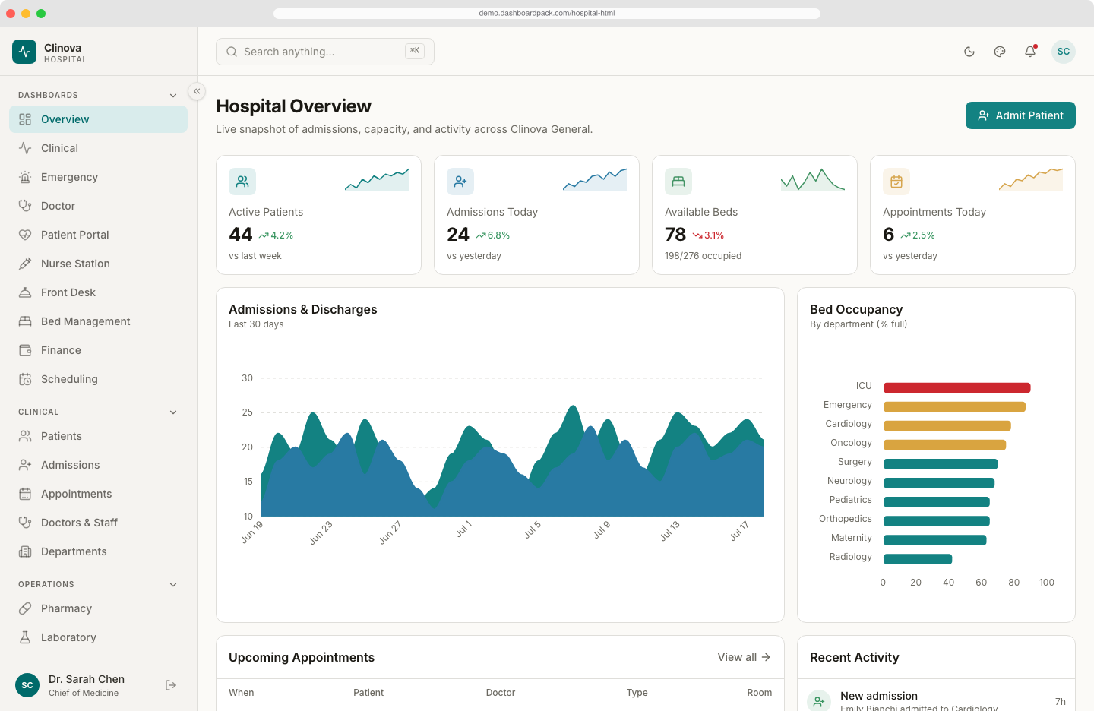Screen dimensions: 1094x711
Task: Click the Available Beds card icon
Action: tap(678, 182)
